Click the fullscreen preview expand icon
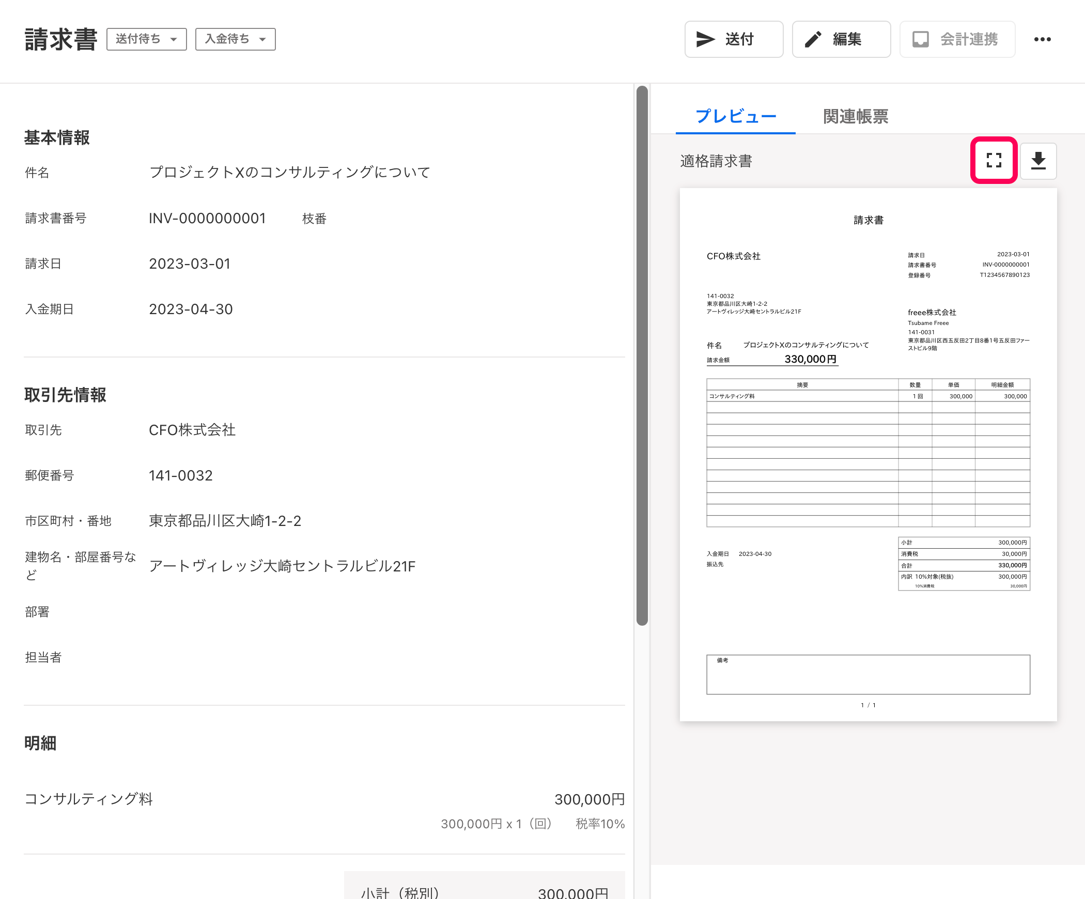The width and height of the screenshot is (1085, 899). pyautogui.click(x=994, y=160)
